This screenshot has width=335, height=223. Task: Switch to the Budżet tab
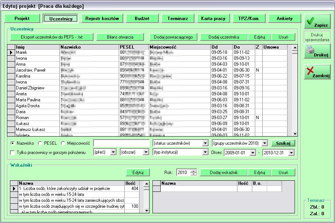click(x=141, y=19)
